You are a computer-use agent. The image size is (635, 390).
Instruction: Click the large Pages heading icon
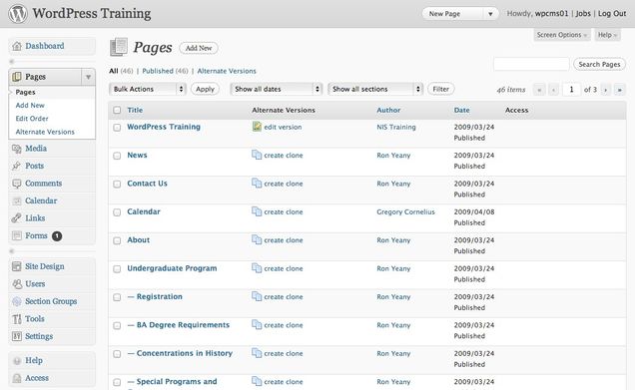click(119, 47)
